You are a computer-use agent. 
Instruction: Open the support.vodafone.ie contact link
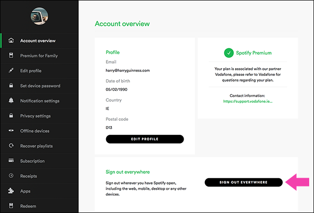click(x=248, y=101)
